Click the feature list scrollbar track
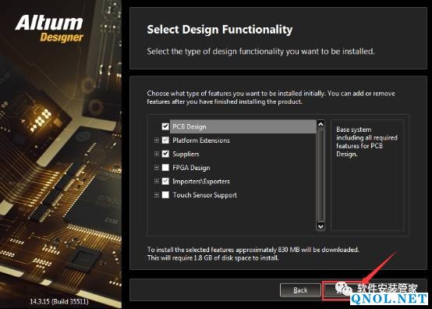Screen dimensions: 432x309 click(320, 176)
